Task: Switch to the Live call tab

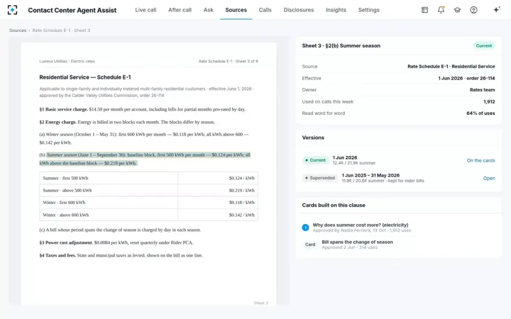Action: point(146,10)
